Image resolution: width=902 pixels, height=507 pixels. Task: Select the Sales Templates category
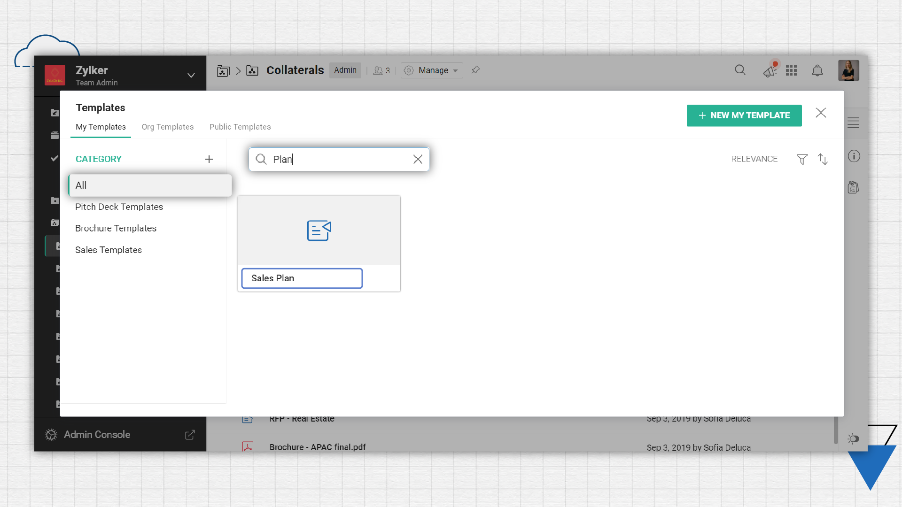[x=109, y=250]
